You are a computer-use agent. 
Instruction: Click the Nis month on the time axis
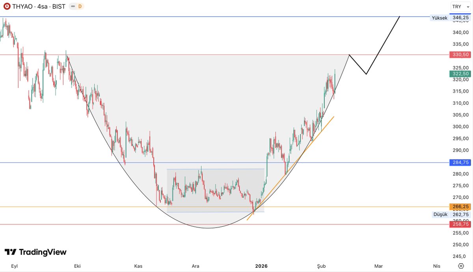coord(436,266)
